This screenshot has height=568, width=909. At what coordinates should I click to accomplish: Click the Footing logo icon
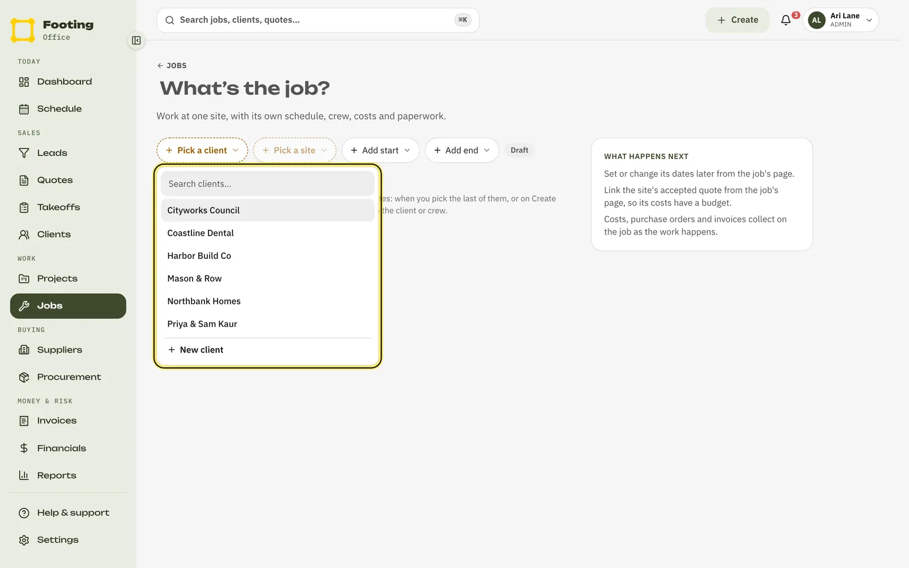tap(23, 30)
